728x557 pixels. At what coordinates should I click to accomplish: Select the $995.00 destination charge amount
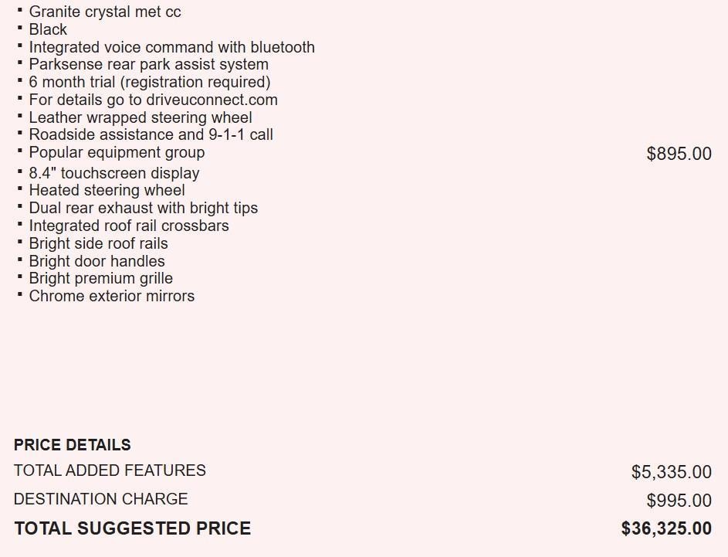click(x=679, y=501)
